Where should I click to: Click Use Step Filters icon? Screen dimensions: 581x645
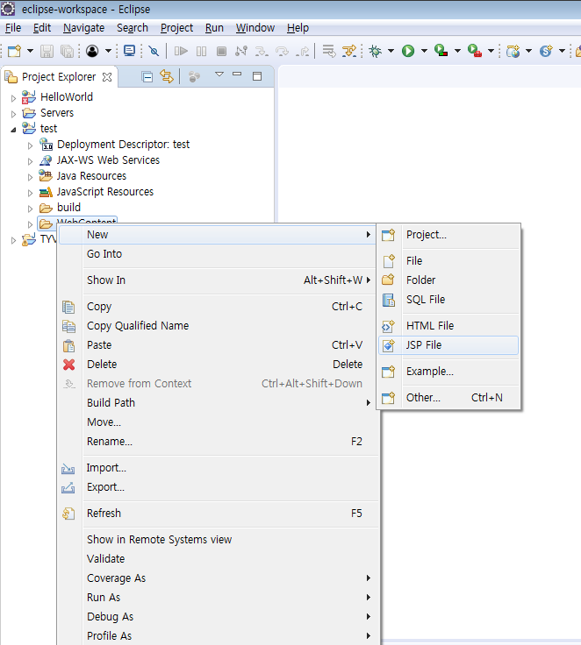tap(349, 51)
